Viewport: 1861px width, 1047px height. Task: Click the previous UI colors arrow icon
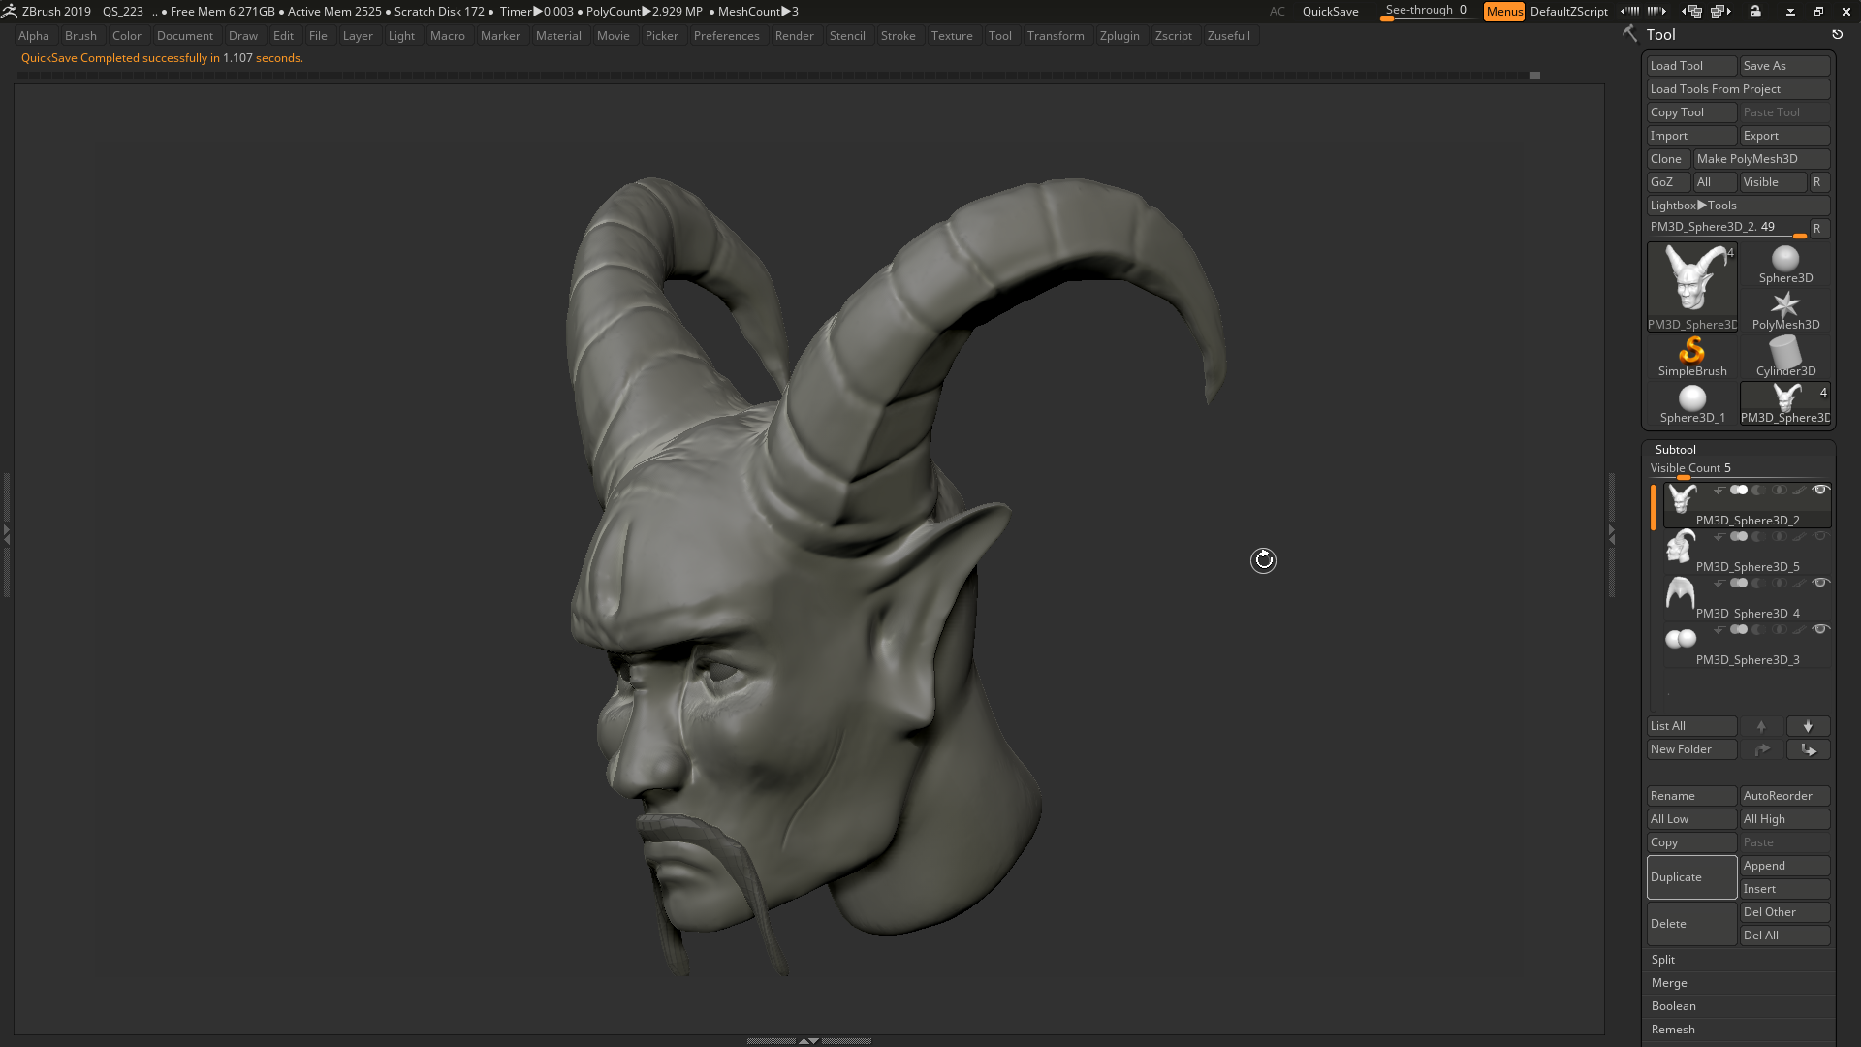click(x=1629, y=11)
